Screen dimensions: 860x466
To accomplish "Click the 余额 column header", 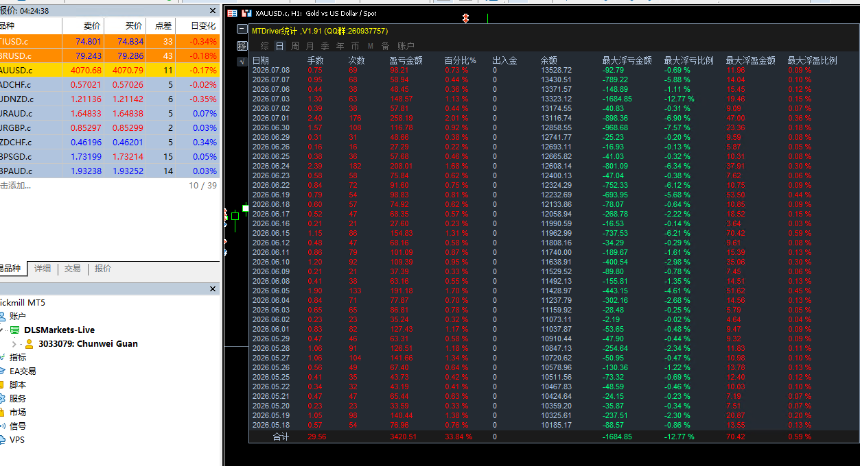I will [x=549, y=60].
